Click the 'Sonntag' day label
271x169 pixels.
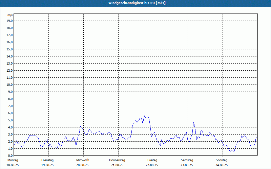pyautogui.click(x=222, y=160)
